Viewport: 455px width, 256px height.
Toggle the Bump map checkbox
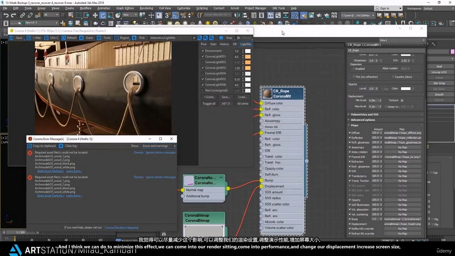(x=349, y=219)
